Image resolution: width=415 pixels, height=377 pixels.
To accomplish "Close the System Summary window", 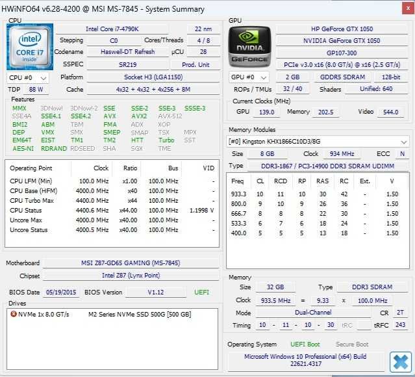I will 408,8.
